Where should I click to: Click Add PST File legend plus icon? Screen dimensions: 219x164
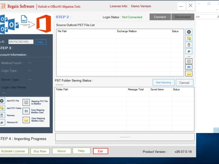click(2, 101)
